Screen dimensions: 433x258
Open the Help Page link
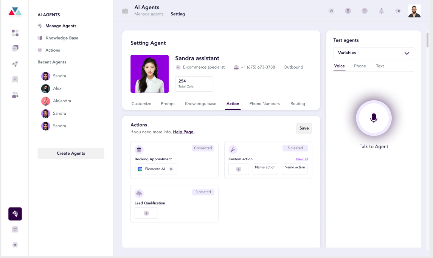184,132
